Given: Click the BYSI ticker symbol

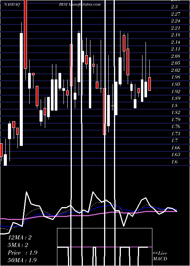Looking at the screenshot, I should coord(63,5).
